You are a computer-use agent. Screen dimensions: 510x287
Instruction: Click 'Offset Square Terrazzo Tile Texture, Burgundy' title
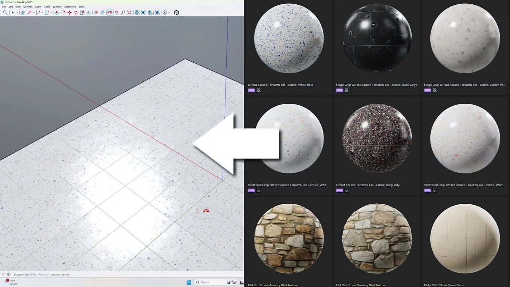pos(368,185)
